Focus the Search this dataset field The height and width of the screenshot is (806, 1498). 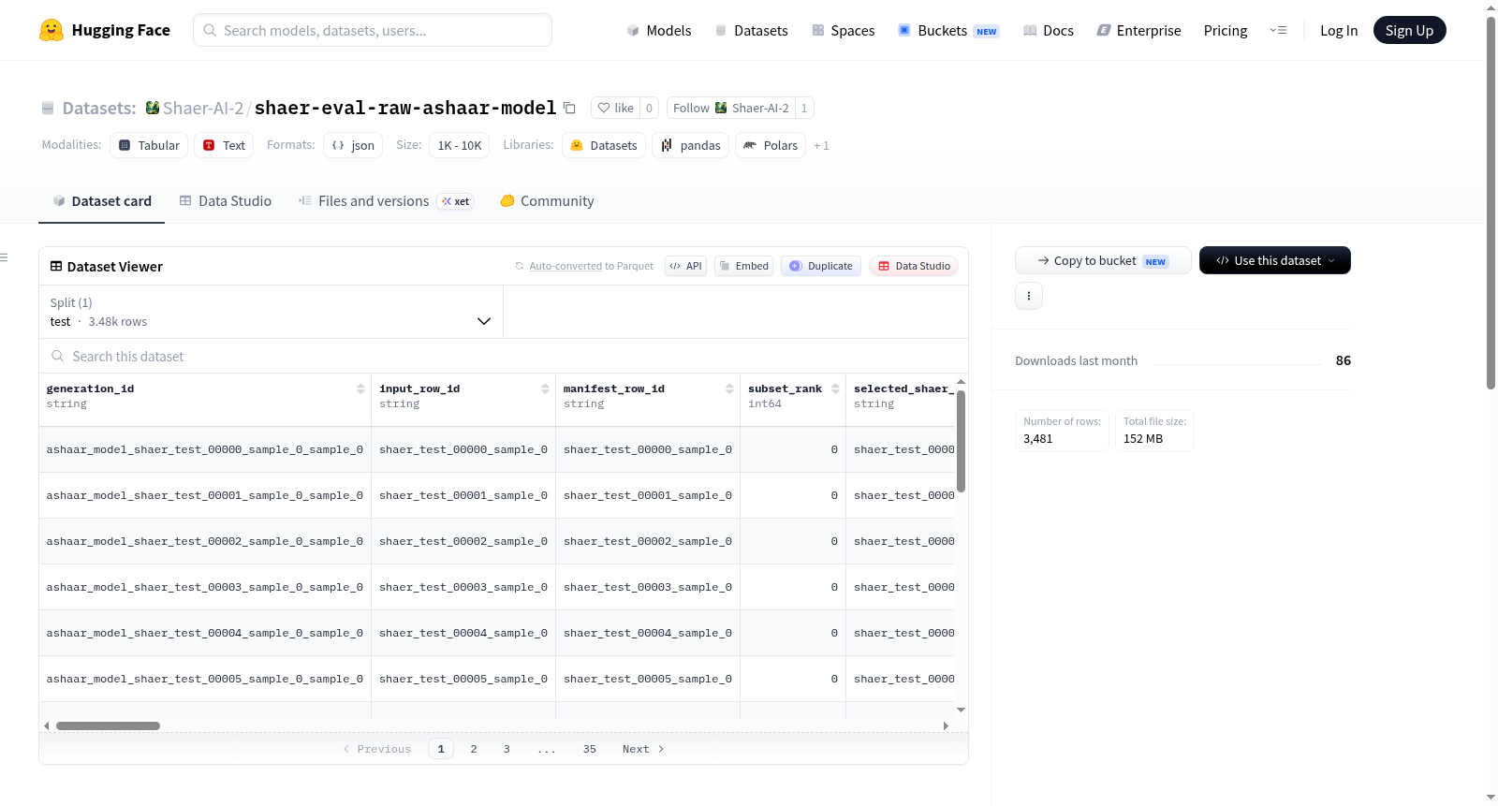[504, 356]
